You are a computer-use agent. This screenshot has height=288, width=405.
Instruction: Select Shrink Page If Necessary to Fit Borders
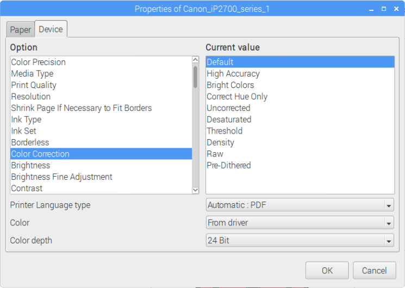[x=101, y=108]
